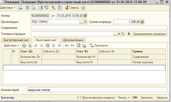Click the sort/filter settings icon
The height and width of the screenshot is (102, 171).
point(78,45)
